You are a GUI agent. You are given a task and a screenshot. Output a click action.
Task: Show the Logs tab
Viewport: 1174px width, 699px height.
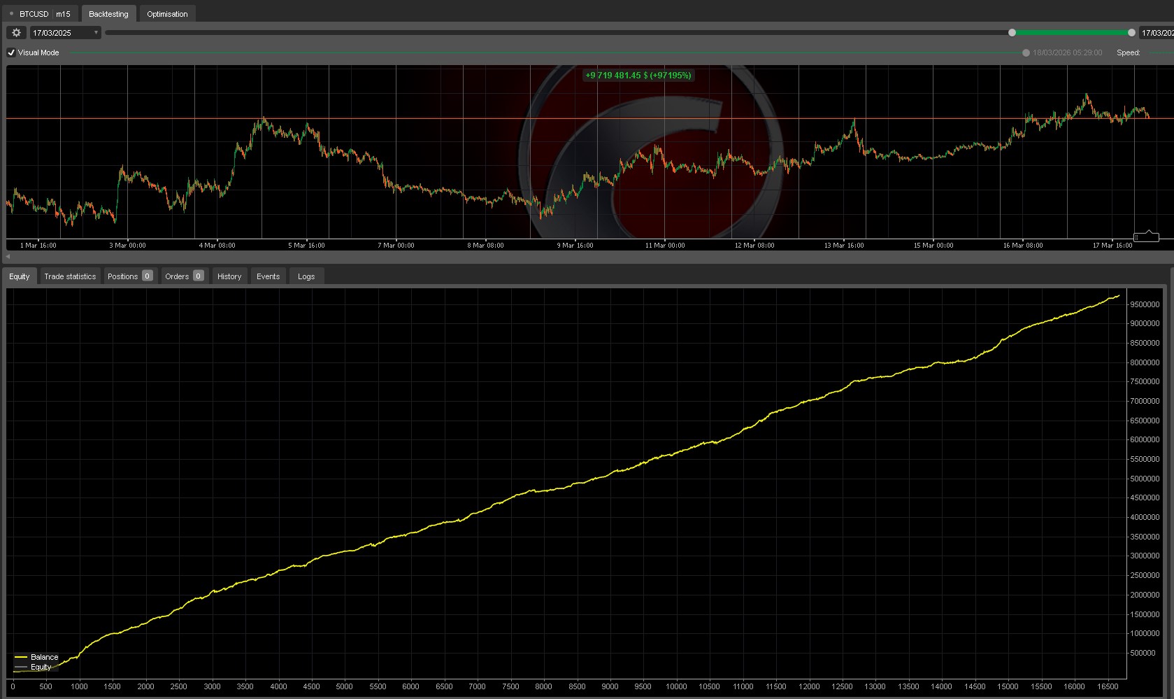click(306, 276)
